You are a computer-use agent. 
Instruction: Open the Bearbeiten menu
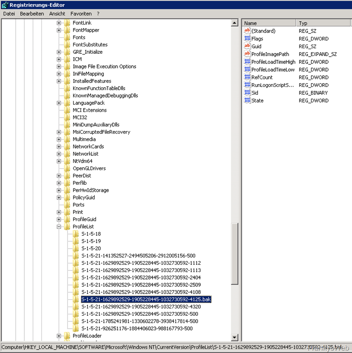tap(32, 14)
